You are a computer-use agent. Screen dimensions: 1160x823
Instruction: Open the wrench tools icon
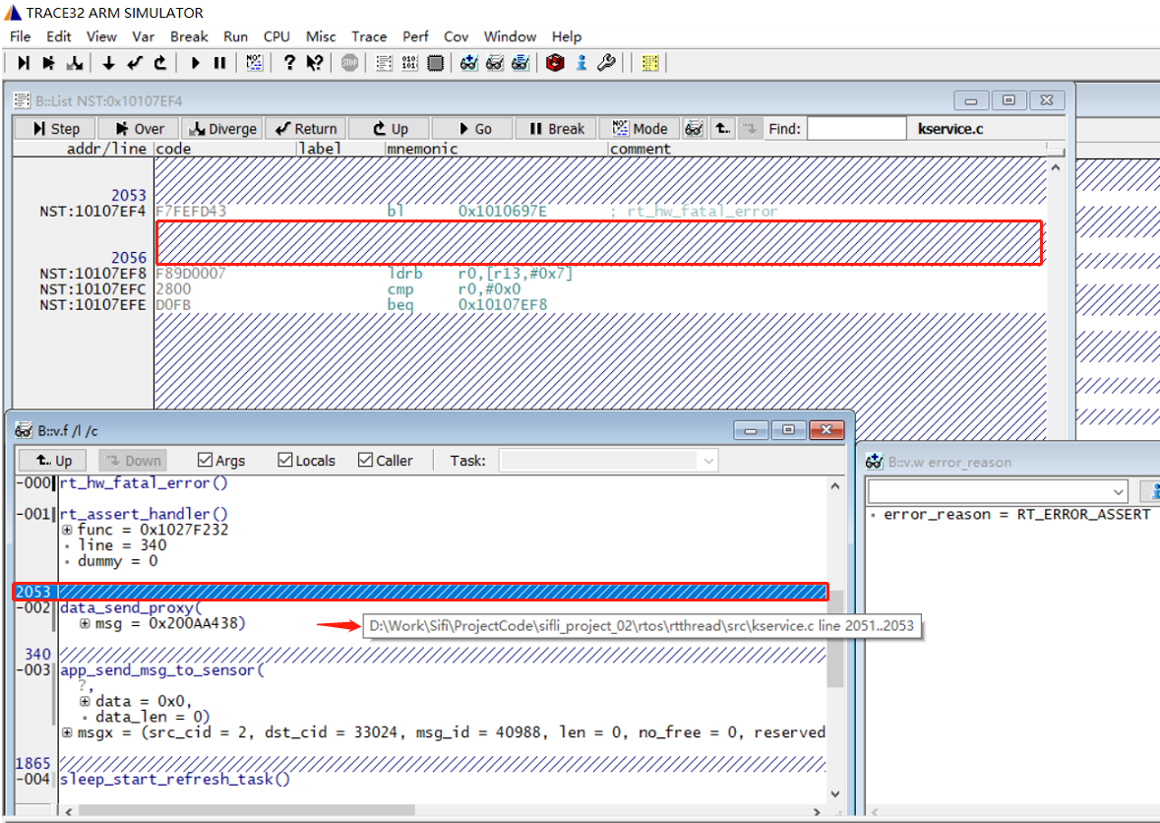(x=607, y=63)
